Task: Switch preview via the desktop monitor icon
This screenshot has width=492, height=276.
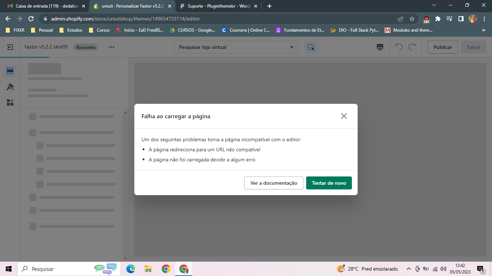Action: point(380,47)
